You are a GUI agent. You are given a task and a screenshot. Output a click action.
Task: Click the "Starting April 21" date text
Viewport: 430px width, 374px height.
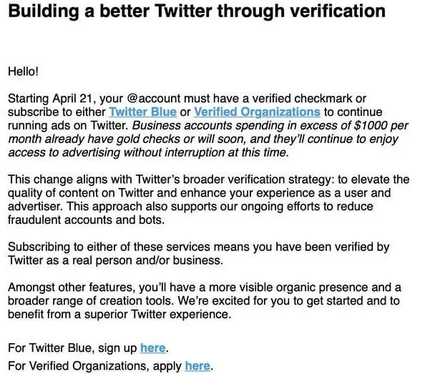pyautogui.click(x=49, y=98)
